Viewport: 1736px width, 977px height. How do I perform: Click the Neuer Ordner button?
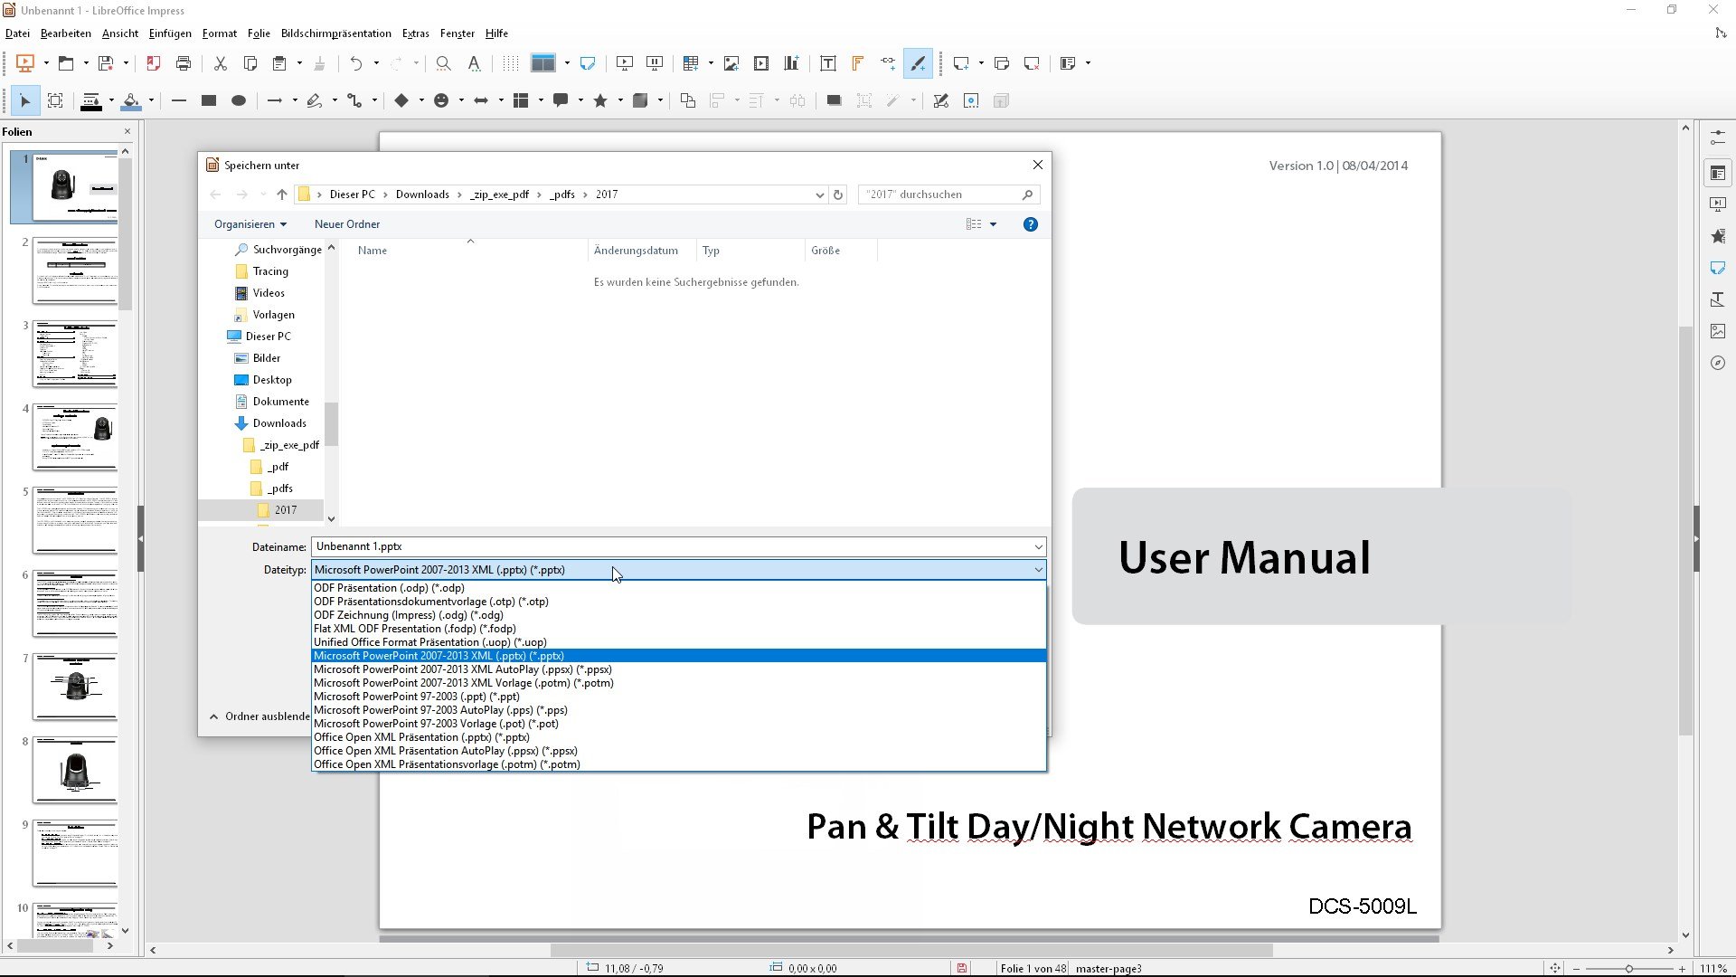pyautogui.click(x=347, y=223)
